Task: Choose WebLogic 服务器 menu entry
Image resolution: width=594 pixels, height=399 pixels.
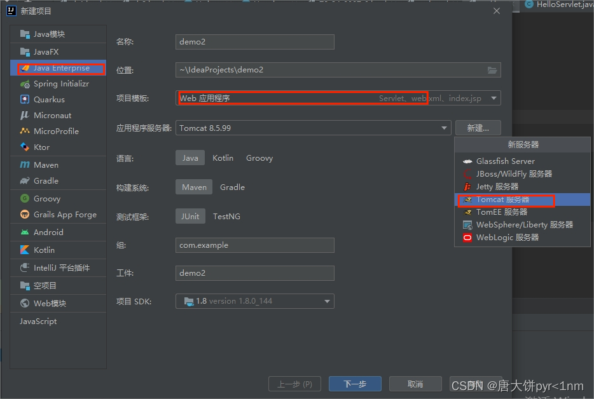Action: tap(522, 238)
